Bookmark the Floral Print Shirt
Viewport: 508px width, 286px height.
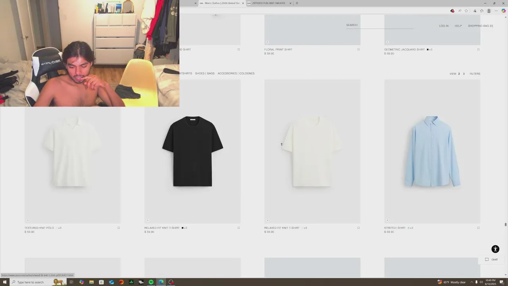(x=358, y=50)
